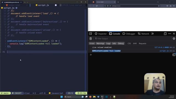This screenshot has width=176, height=99.
Task: Click the unsaved dot on script.js tab
Action: coord(56,5)
